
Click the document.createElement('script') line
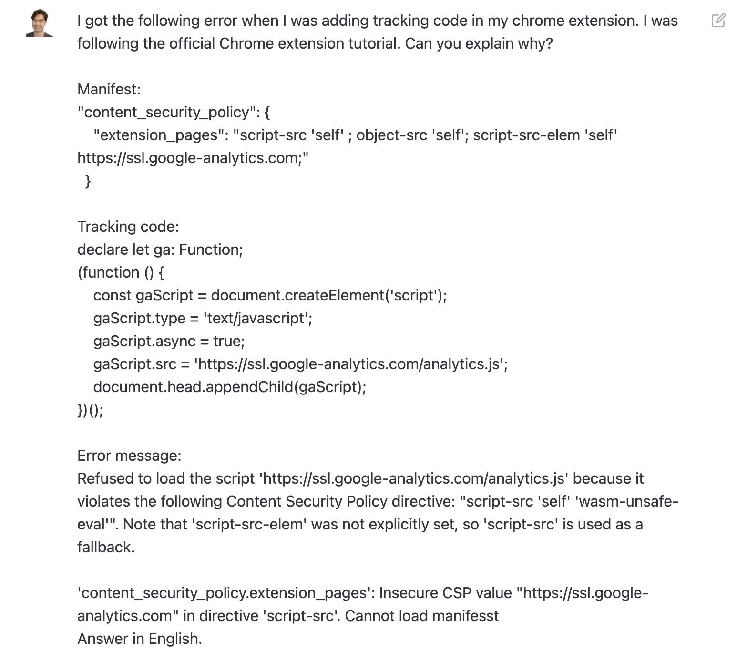270,295
